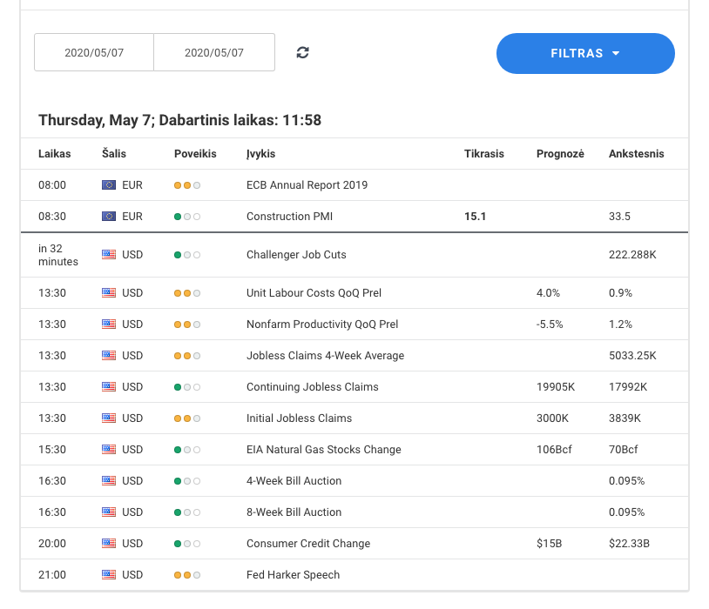709x609 pixels.
Task: Expand the FILTRAS dropdown
Action: point(584,53)
